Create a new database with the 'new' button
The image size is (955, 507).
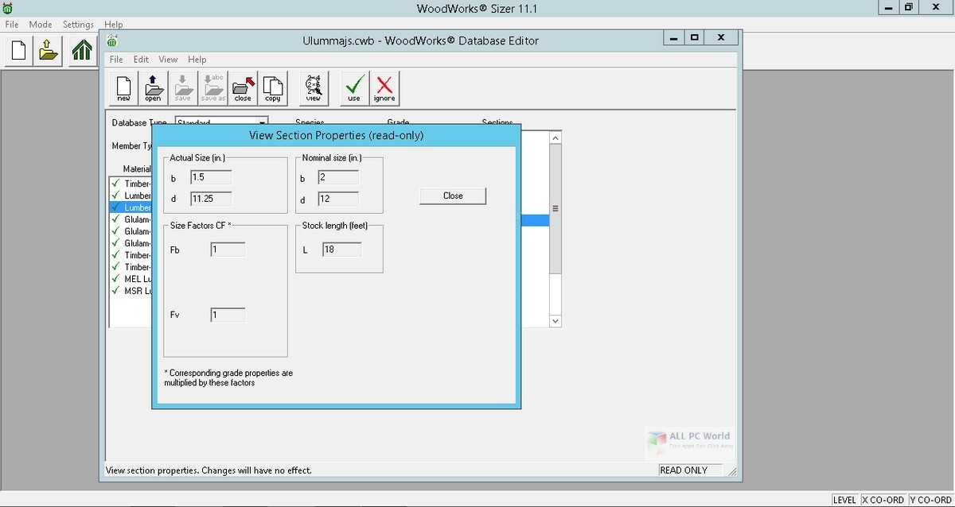tap(123, 88)
